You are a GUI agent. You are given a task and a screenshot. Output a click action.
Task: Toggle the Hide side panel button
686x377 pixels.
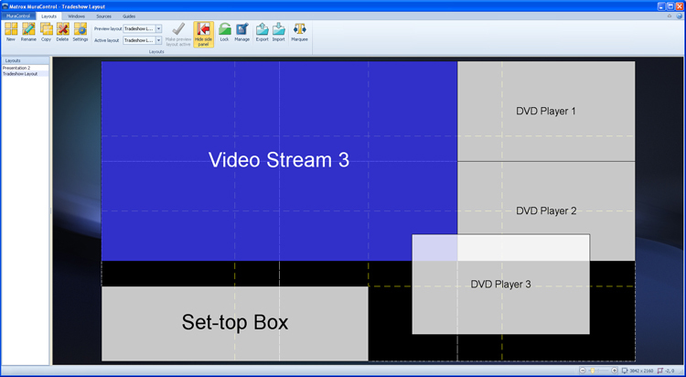pyautogui.click(x=203, y=34)
